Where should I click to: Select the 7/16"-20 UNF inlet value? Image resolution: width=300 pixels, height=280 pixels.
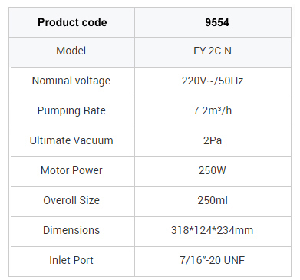click(x=213, y=260)
